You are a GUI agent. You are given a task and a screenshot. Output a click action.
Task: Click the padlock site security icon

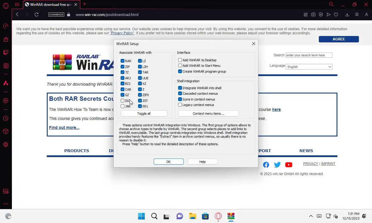[x=69, y=15]
